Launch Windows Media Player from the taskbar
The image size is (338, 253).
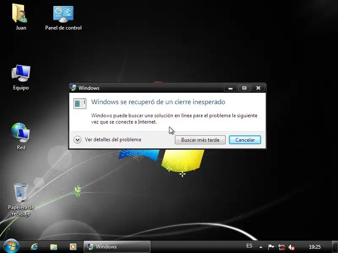[73, 247]
